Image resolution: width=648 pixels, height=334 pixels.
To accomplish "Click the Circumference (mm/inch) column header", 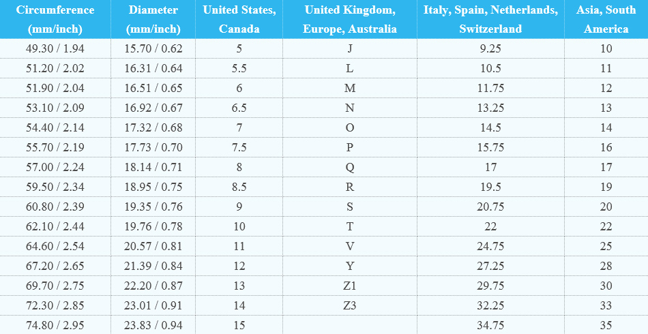I will point(55,20).
